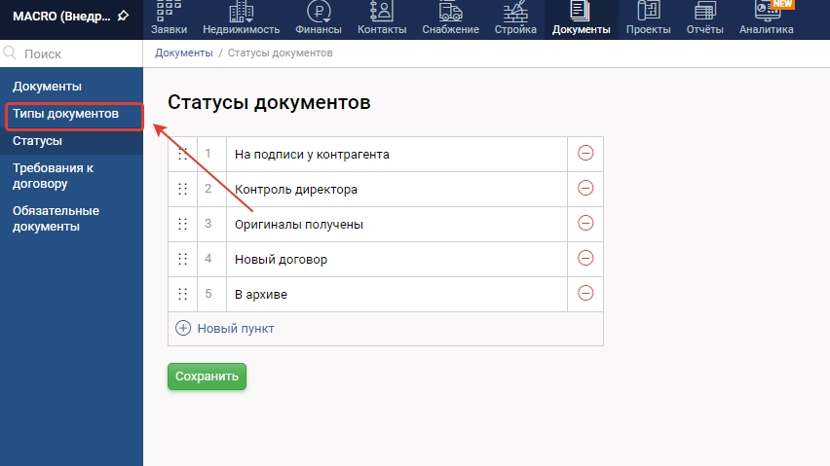This screenshot has width=830, height=466.
Task: Select 'Типы документов' in the sidebar
Action: 65,114
